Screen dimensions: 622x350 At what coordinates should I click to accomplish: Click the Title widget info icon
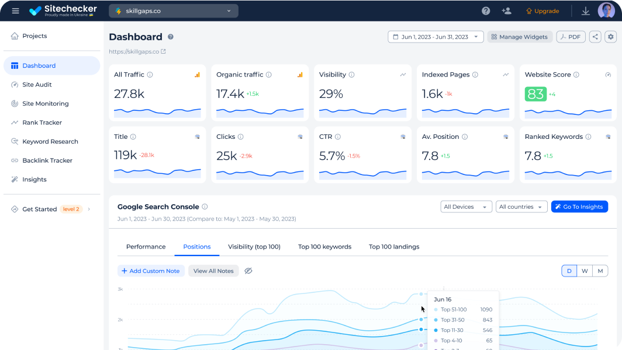coord(133,136)
